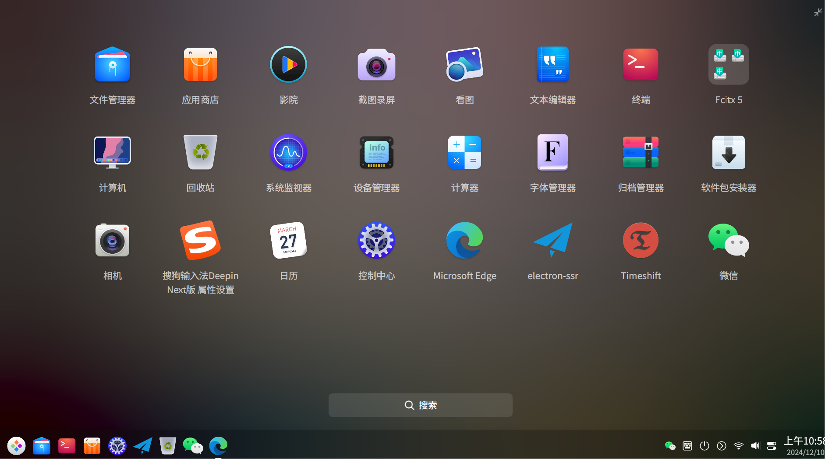Open Microsoft Edge from the launcher grid

tap(464, 240)
